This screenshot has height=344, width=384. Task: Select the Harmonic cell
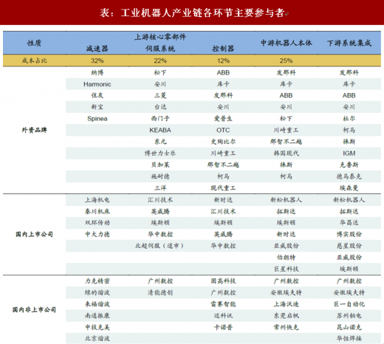click(97, 84)
